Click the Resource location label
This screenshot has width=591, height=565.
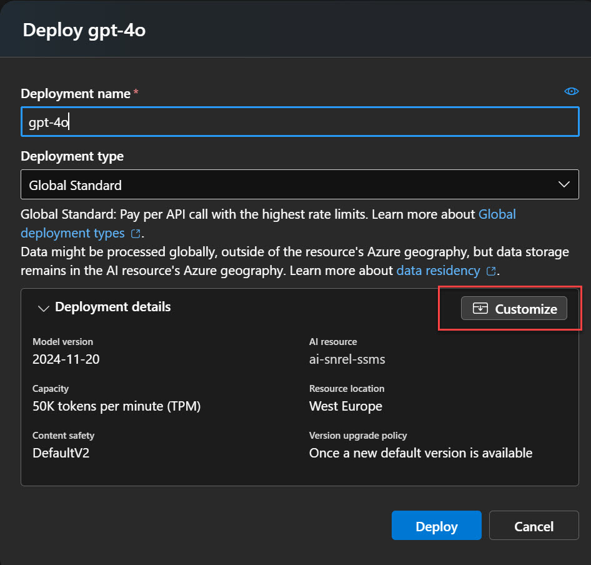(x=347, y=389)
